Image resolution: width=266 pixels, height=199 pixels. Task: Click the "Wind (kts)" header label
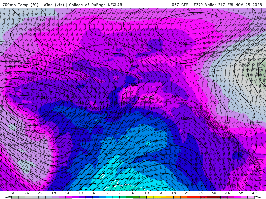(54, 5)
